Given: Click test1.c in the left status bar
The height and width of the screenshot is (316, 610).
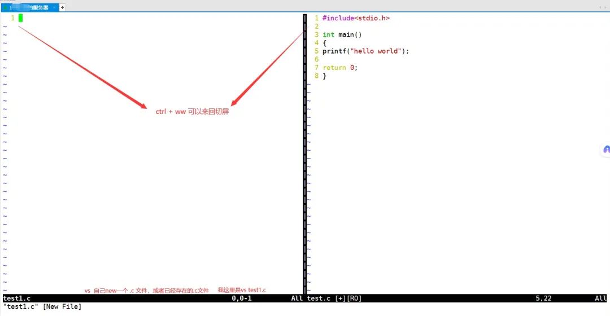Looking at the screenshot, I should [17, 298].
